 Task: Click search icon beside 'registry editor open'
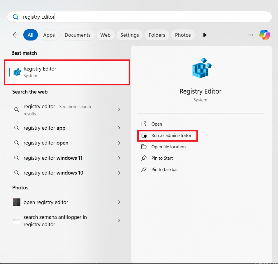coord(17,143)
